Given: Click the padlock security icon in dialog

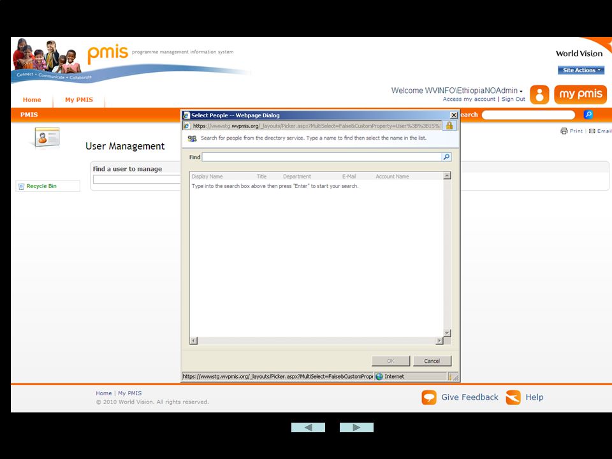Looking at the screenshot, I should click(x=449, y=126).
